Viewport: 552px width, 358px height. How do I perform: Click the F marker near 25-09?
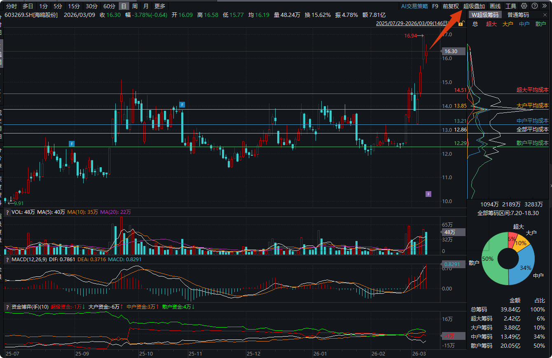tap(72, 144)
